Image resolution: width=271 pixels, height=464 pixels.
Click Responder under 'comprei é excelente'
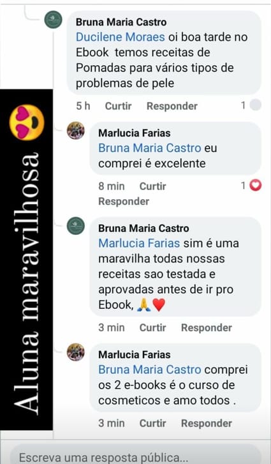tap(124, 201)
